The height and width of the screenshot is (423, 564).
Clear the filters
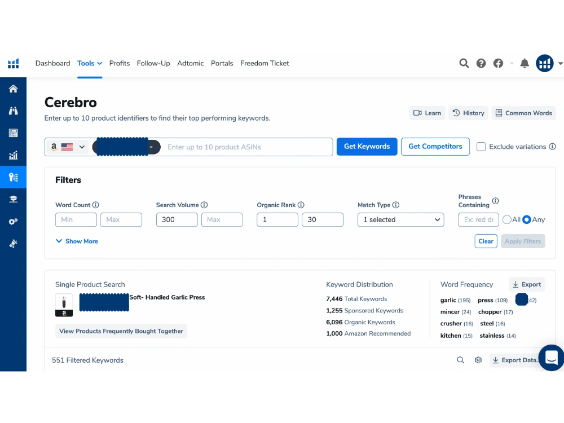(486, 241)
